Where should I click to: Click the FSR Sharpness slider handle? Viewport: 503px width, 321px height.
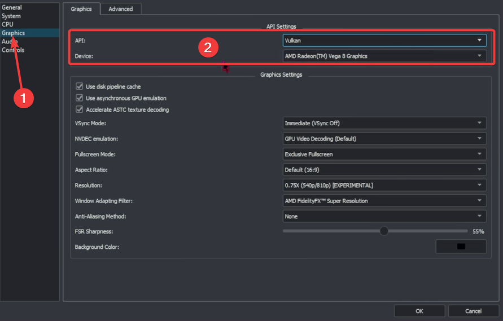[x=384, y=231]
